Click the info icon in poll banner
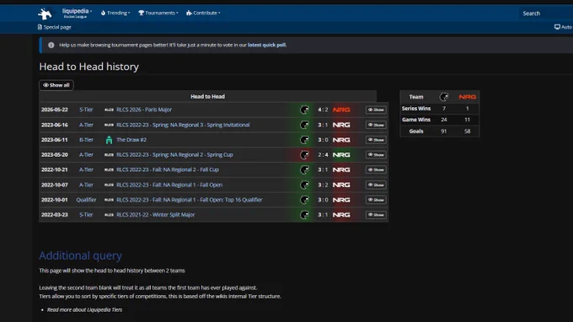This screenshot has height=322, width=573. [x=51, y=45]
